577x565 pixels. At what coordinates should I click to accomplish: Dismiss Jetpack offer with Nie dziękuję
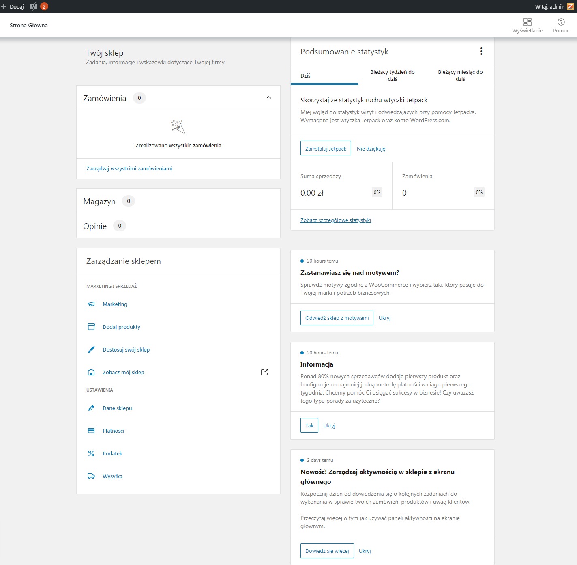[x=371, y=149]
